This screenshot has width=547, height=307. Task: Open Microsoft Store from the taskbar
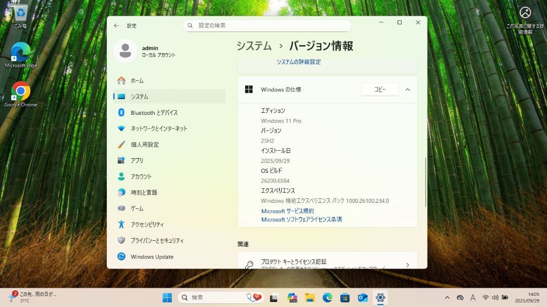[345, 297]
